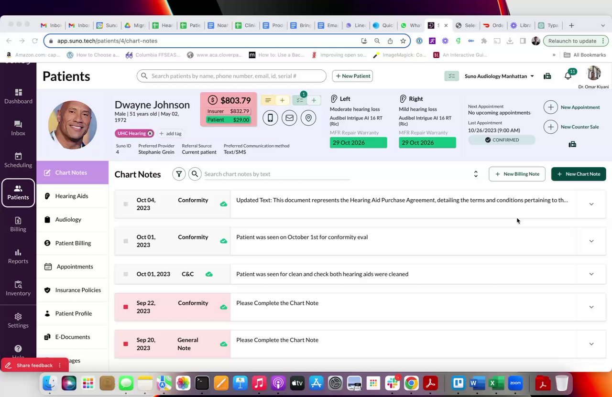
Task: Select the Hearing Aids tab
Action: [72, 196]
